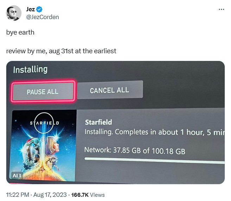Click the display name Jez
231x201 pixels.
coord(31,10)
